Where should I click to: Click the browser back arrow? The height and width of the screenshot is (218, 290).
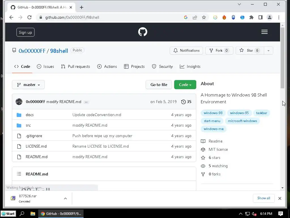coord(11,17)
